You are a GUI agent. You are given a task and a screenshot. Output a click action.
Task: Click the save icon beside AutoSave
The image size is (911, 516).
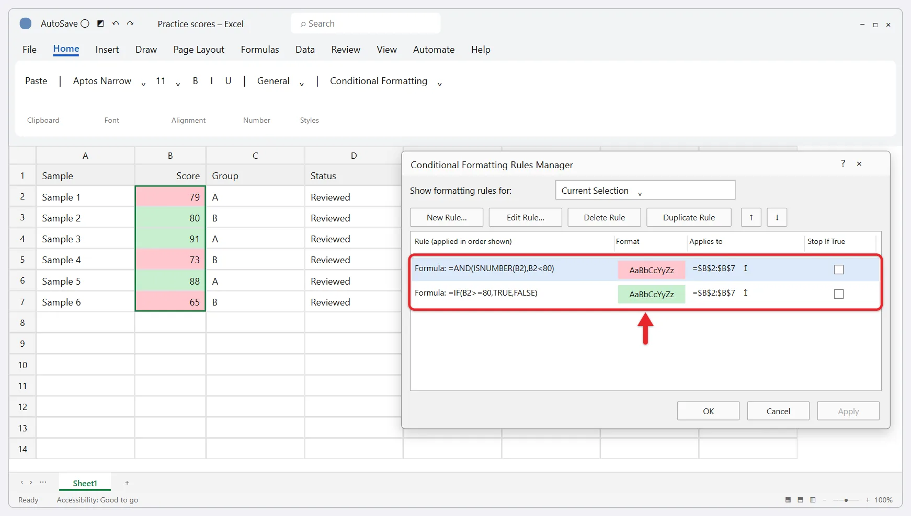(x=101, y=24)
